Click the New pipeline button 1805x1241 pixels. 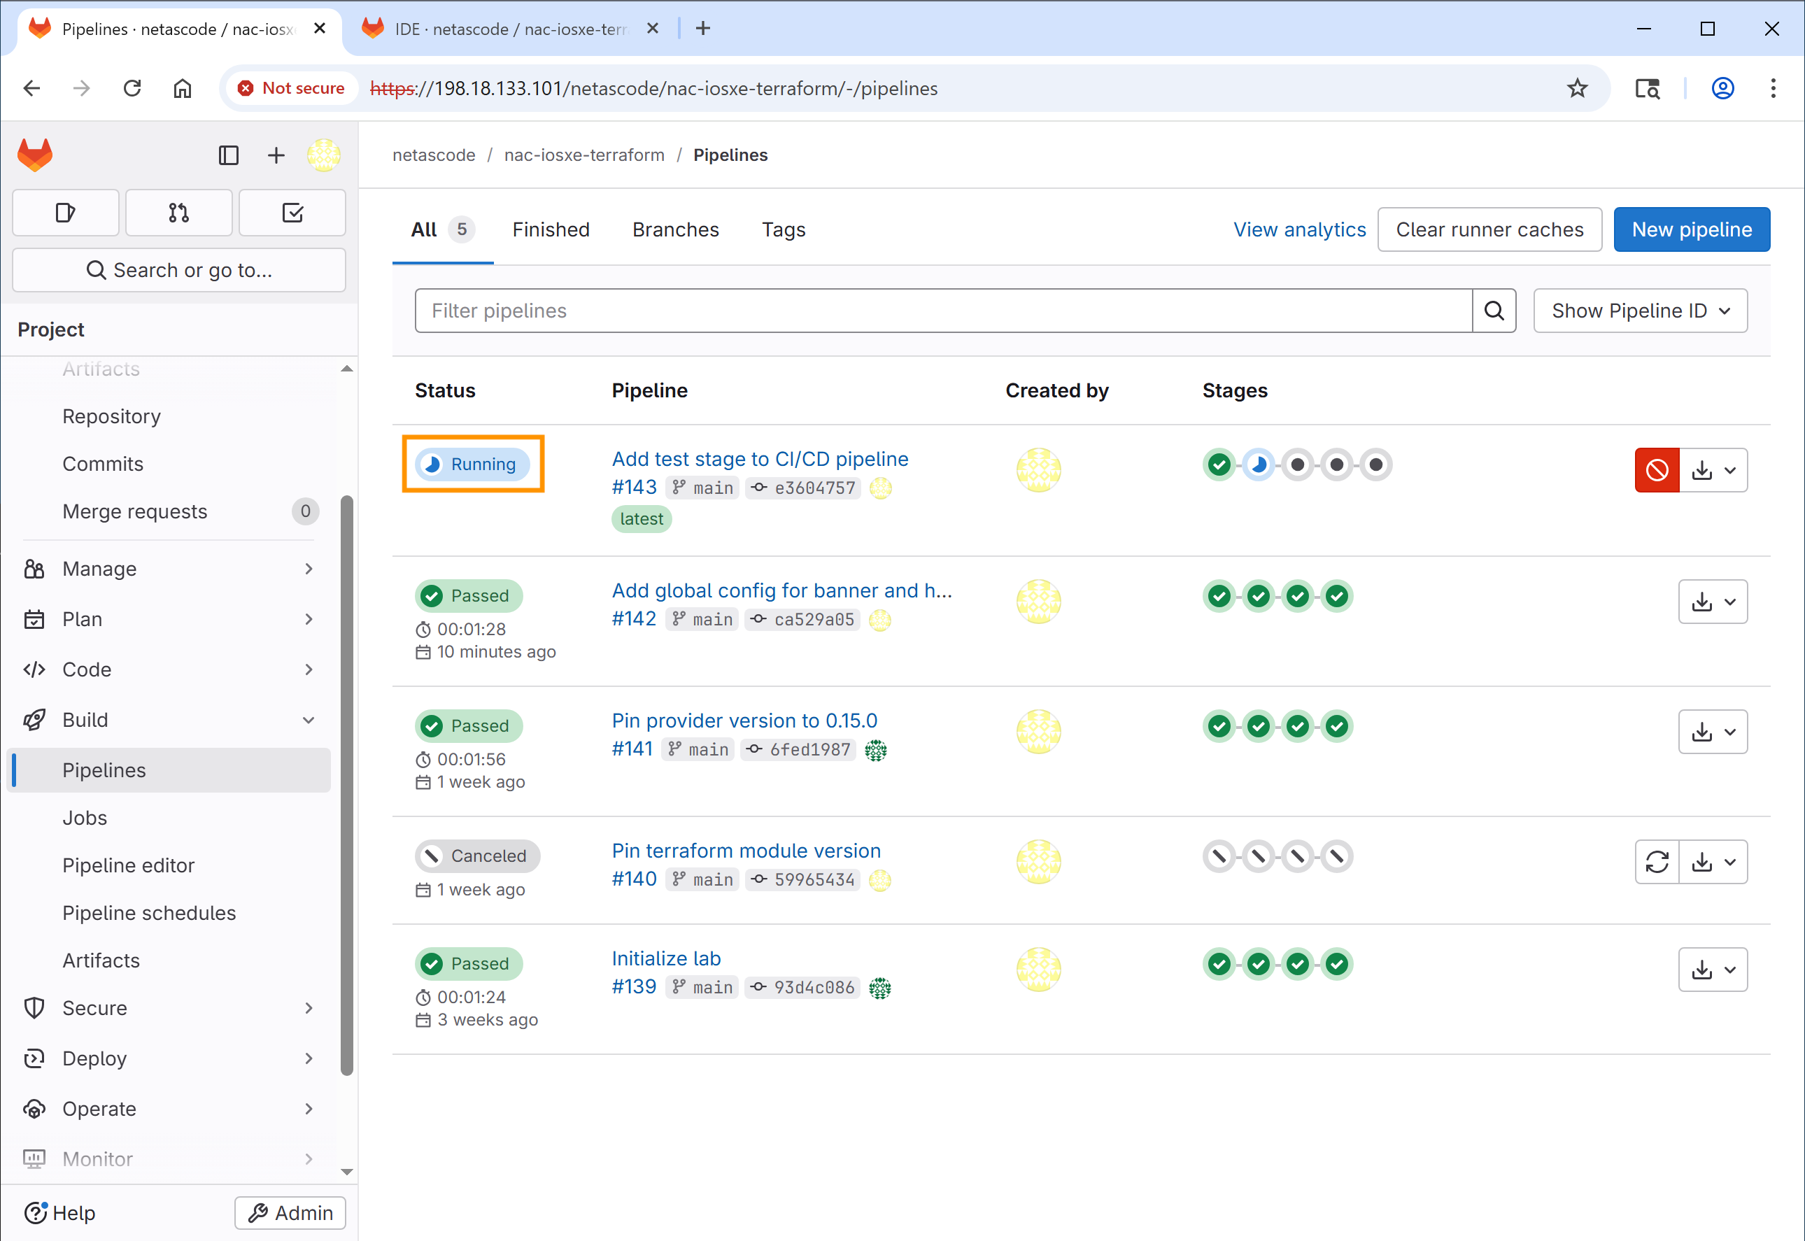(1692, 229)
